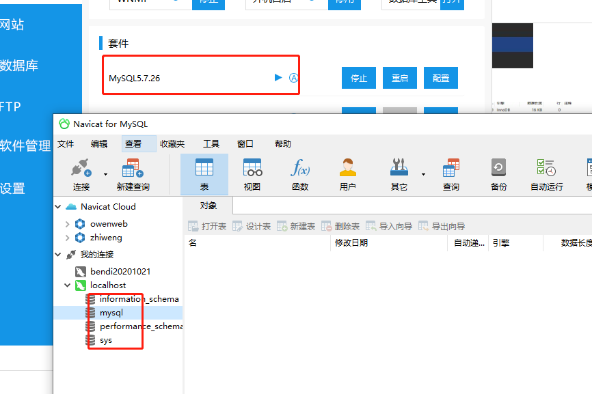Screen dimensions: 592x394
Task: Click the 新建表 (new table) button
Action: tap(295, 226)
